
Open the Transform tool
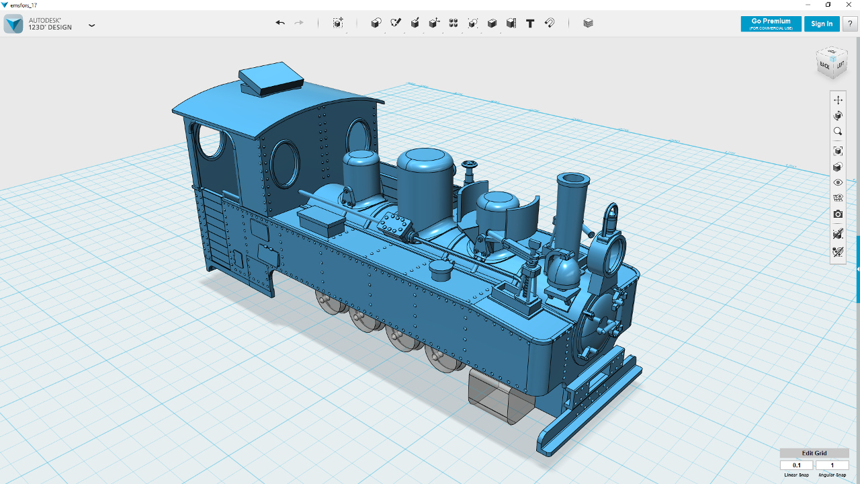338,23
